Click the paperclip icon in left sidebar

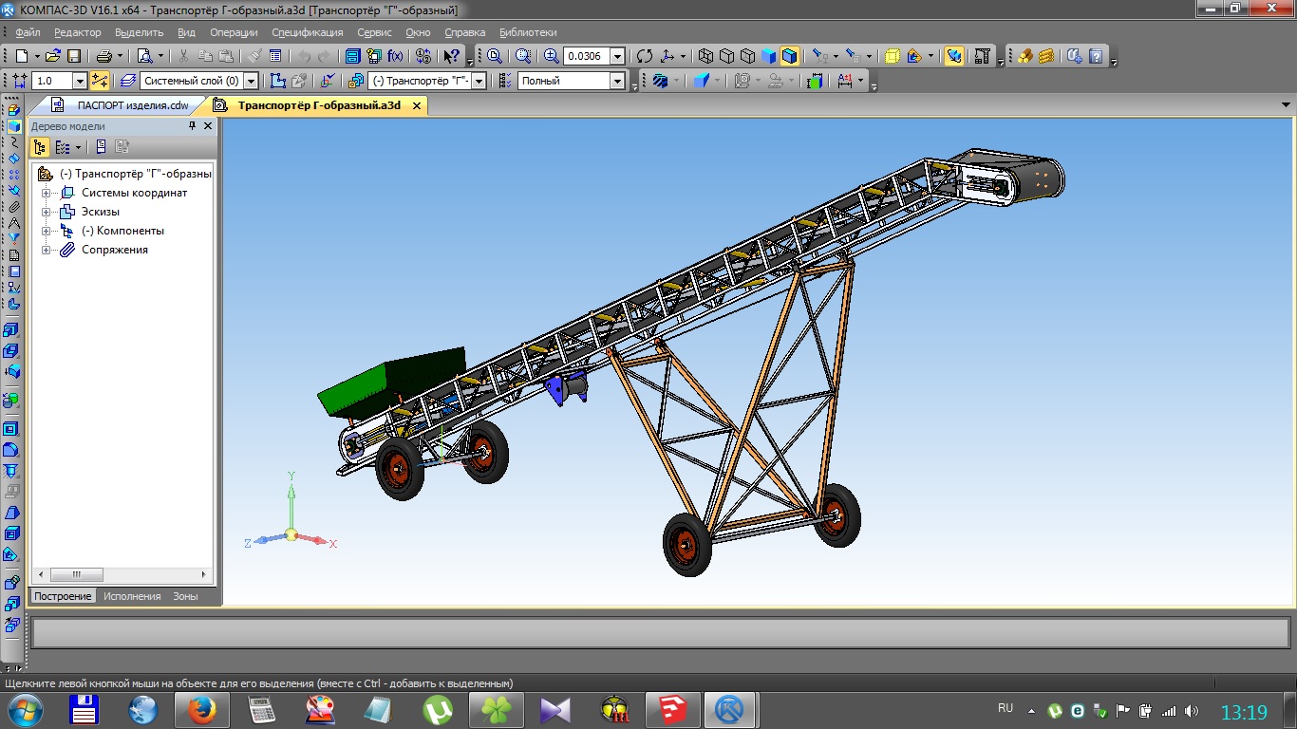coord(13,207)
